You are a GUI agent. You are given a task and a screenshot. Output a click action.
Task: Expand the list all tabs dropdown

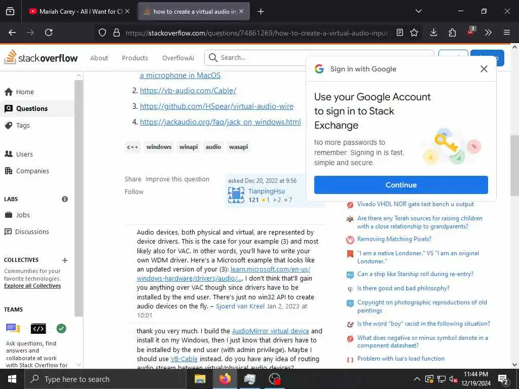point(419,11)
